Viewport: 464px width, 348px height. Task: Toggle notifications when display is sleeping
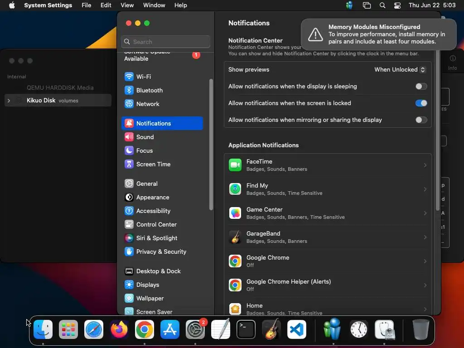[421, 87]
